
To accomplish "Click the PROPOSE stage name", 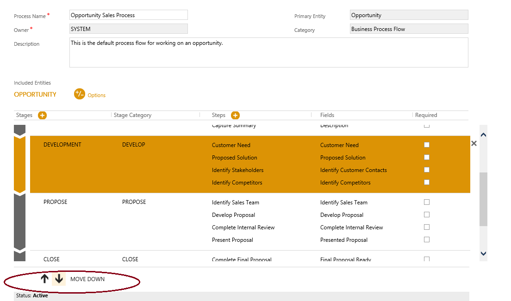I will tap(56, 202).
